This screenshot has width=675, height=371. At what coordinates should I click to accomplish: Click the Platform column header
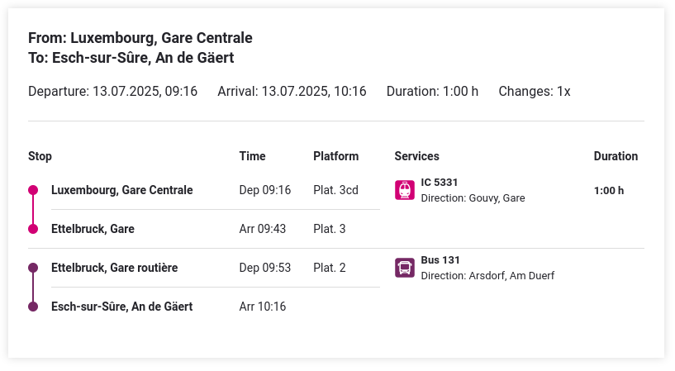(335, 156)
